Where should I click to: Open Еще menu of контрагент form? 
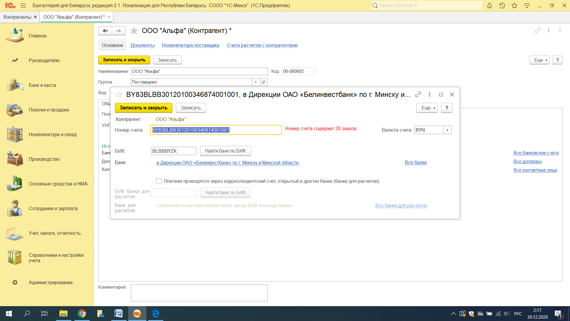click(x=539, y=60)
